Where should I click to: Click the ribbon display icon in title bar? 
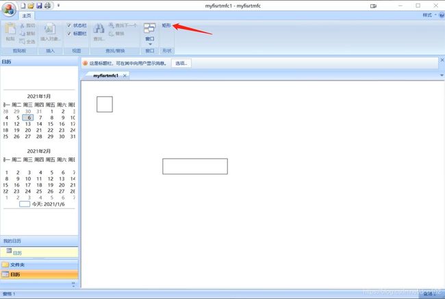(373, 6)
